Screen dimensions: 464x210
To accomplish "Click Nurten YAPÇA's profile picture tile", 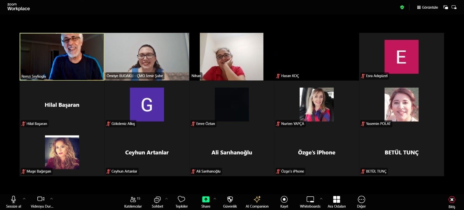I will 316,104.
